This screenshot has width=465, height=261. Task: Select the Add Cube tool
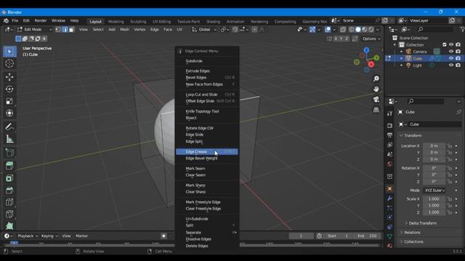pyautogui.click(x=9, y=152)
